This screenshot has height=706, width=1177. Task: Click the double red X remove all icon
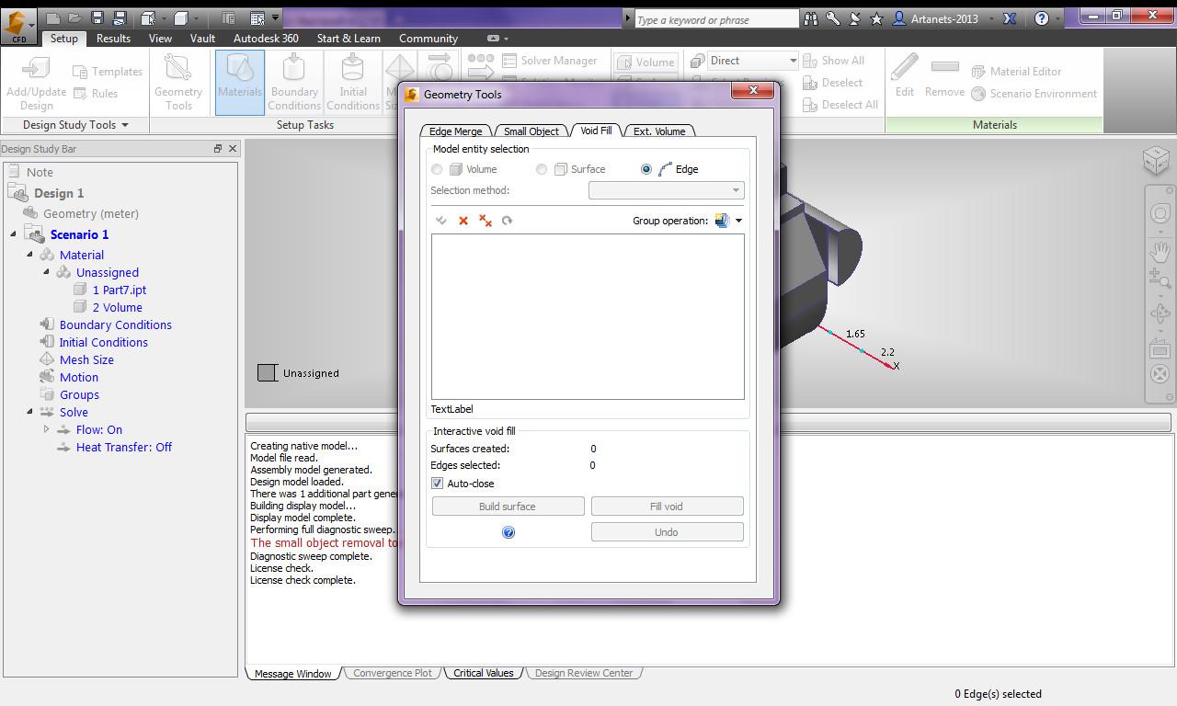[486, 221]
